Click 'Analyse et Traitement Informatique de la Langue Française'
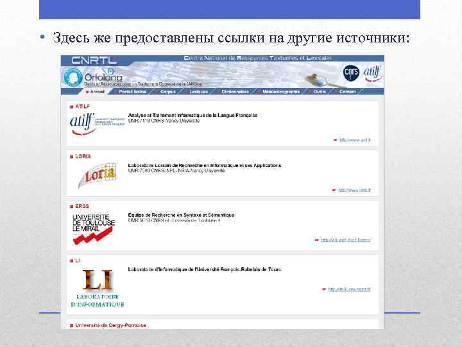Viewport: 462px width, 347px height. pyautogui.click(x=193, y=116)
